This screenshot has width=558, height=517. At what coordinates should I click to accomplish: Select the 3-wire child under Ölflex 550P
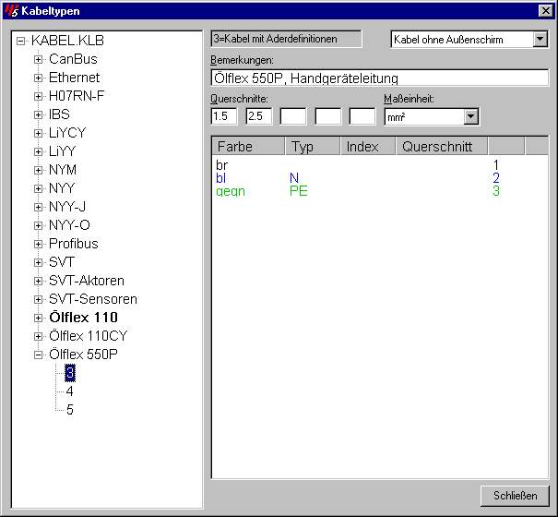[x=70, y=373]
